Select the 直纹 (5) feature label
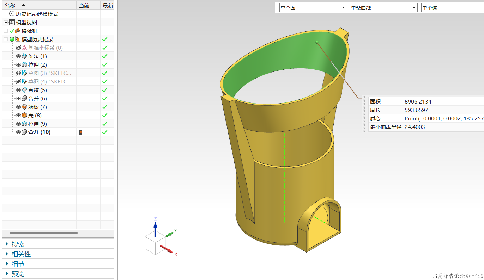Image resolution: width=484 pixels, height=280 pixels. pyautogui.click(x=37, y=90)
